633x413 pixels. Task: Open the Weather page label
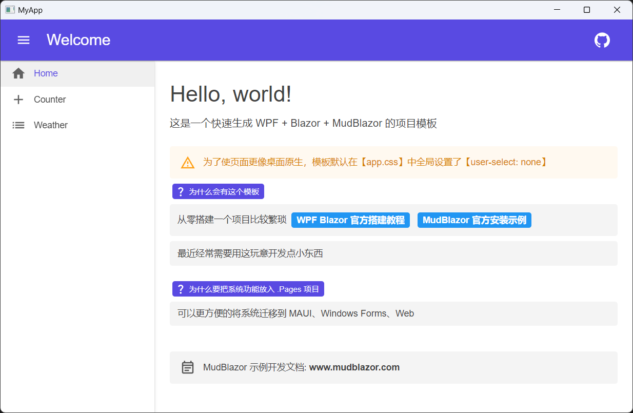tap(51, 125)
